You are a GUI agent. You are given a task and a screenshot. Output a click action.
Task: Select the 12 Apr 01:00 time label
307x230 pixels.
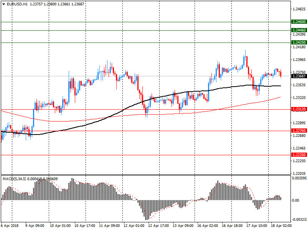click(134, 226)
